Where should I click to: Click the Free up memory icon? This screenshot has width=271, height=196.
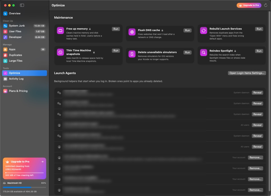(x=60, y=31)
